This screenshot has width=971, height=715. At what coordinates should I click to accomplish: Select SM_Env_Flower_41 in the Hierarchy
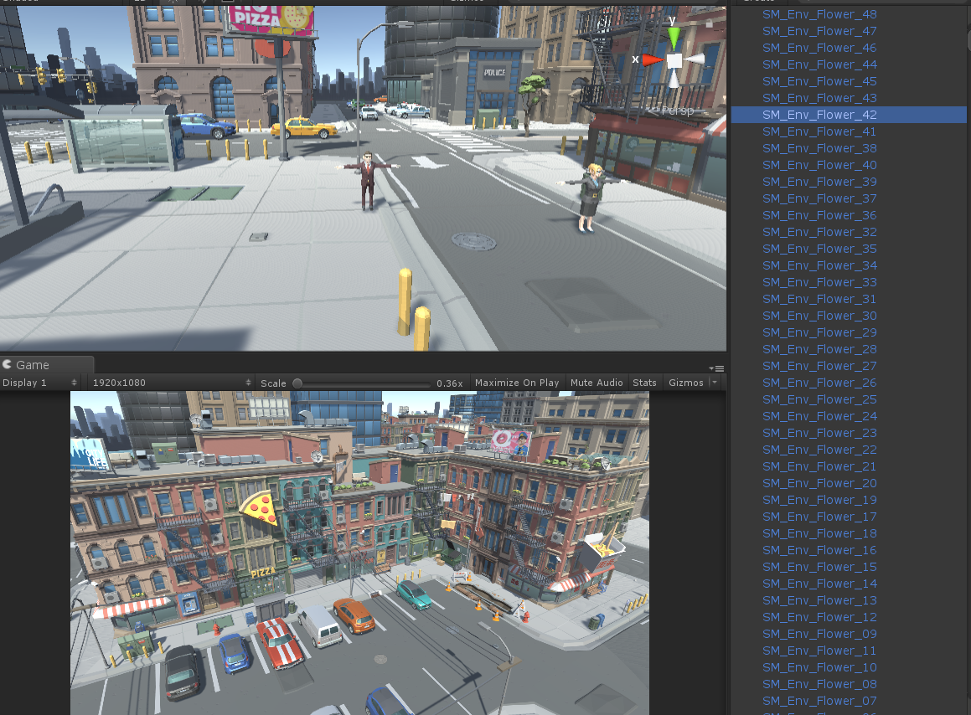point(849,131)
